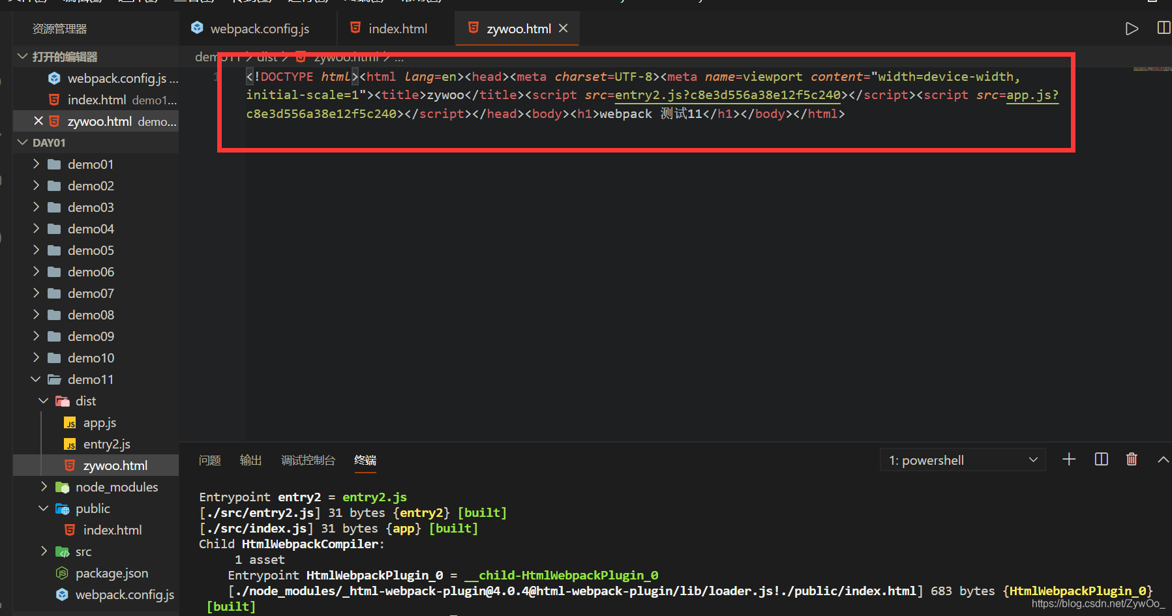Open the powershell terminal selector dropdown
1172x616 pixels.
pos(963,460)
